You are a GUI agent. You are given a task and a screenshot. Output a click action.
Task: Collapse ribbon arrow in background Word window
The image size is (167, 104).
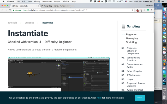tap(159, 8)
